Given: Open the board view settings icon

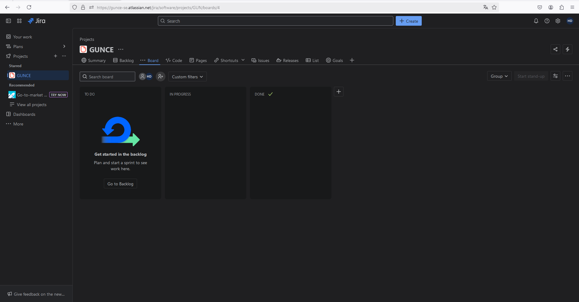Looking at the screenshot, I should tap(555, 76).
